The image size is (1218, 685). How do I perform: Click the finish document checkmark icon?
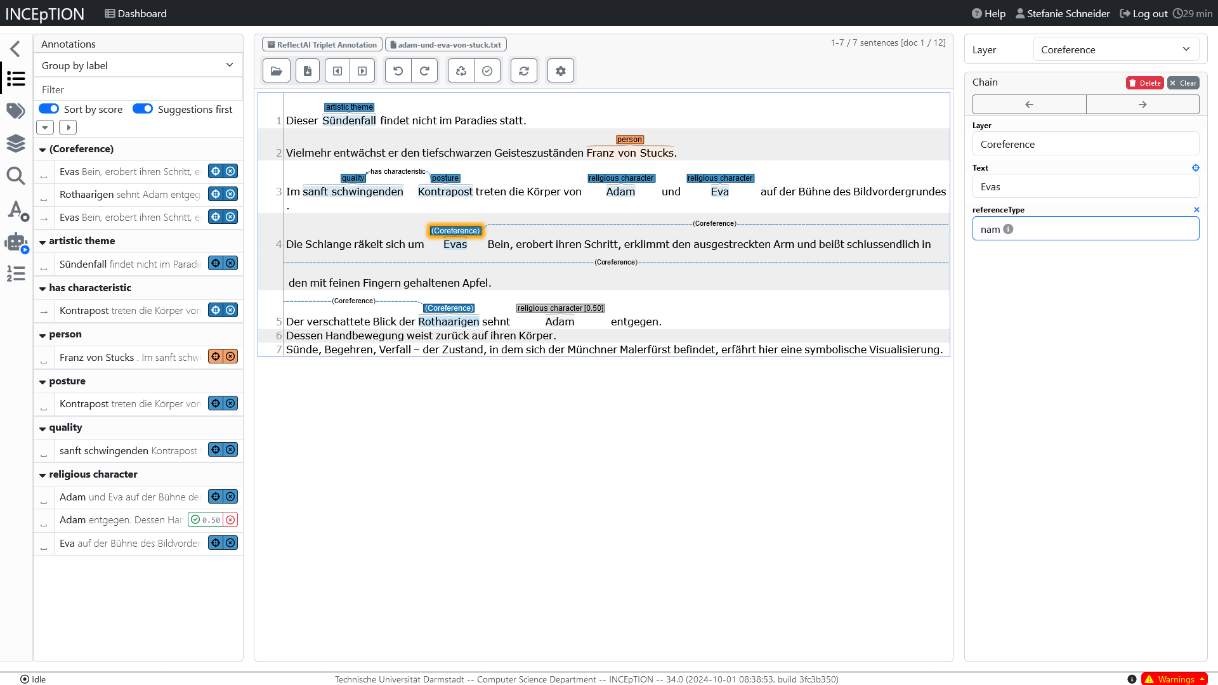[x=487, y=71]
